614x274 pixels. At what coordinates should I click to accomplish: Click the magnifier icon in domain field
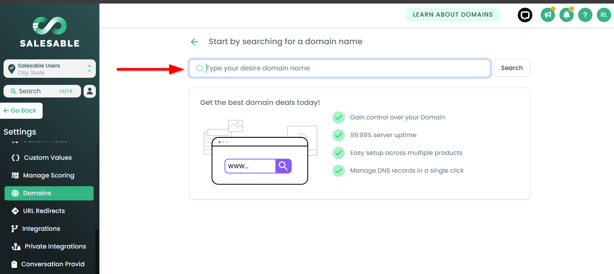pyautogui.click(x=200, y=68)
